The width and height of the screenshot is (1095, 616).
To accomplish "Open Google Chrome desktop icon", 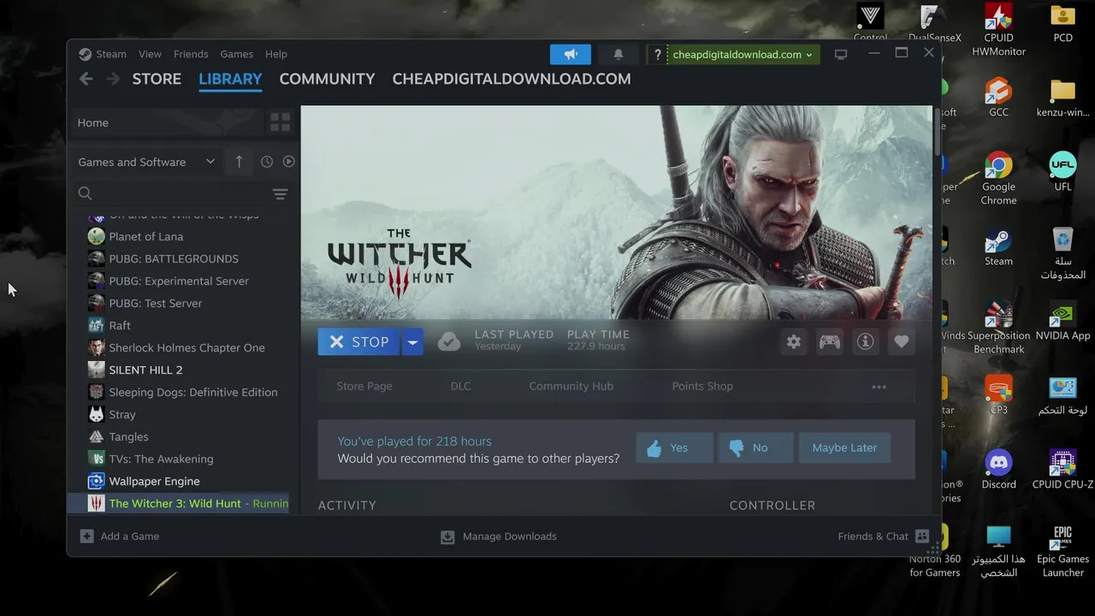I will (x=998, y=178).
